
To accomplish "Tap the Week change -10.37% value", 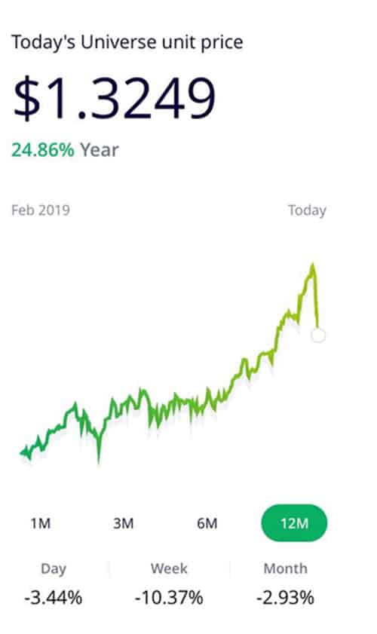I will point(169,598).
